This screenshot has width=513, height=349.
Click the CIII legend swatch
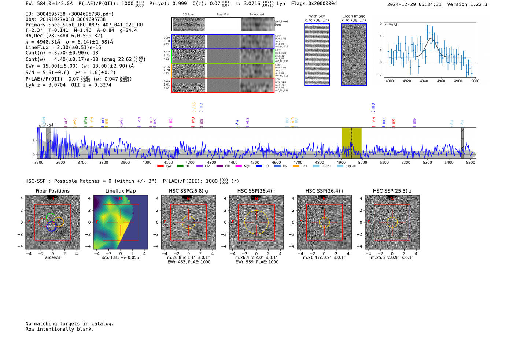(219, 166)
